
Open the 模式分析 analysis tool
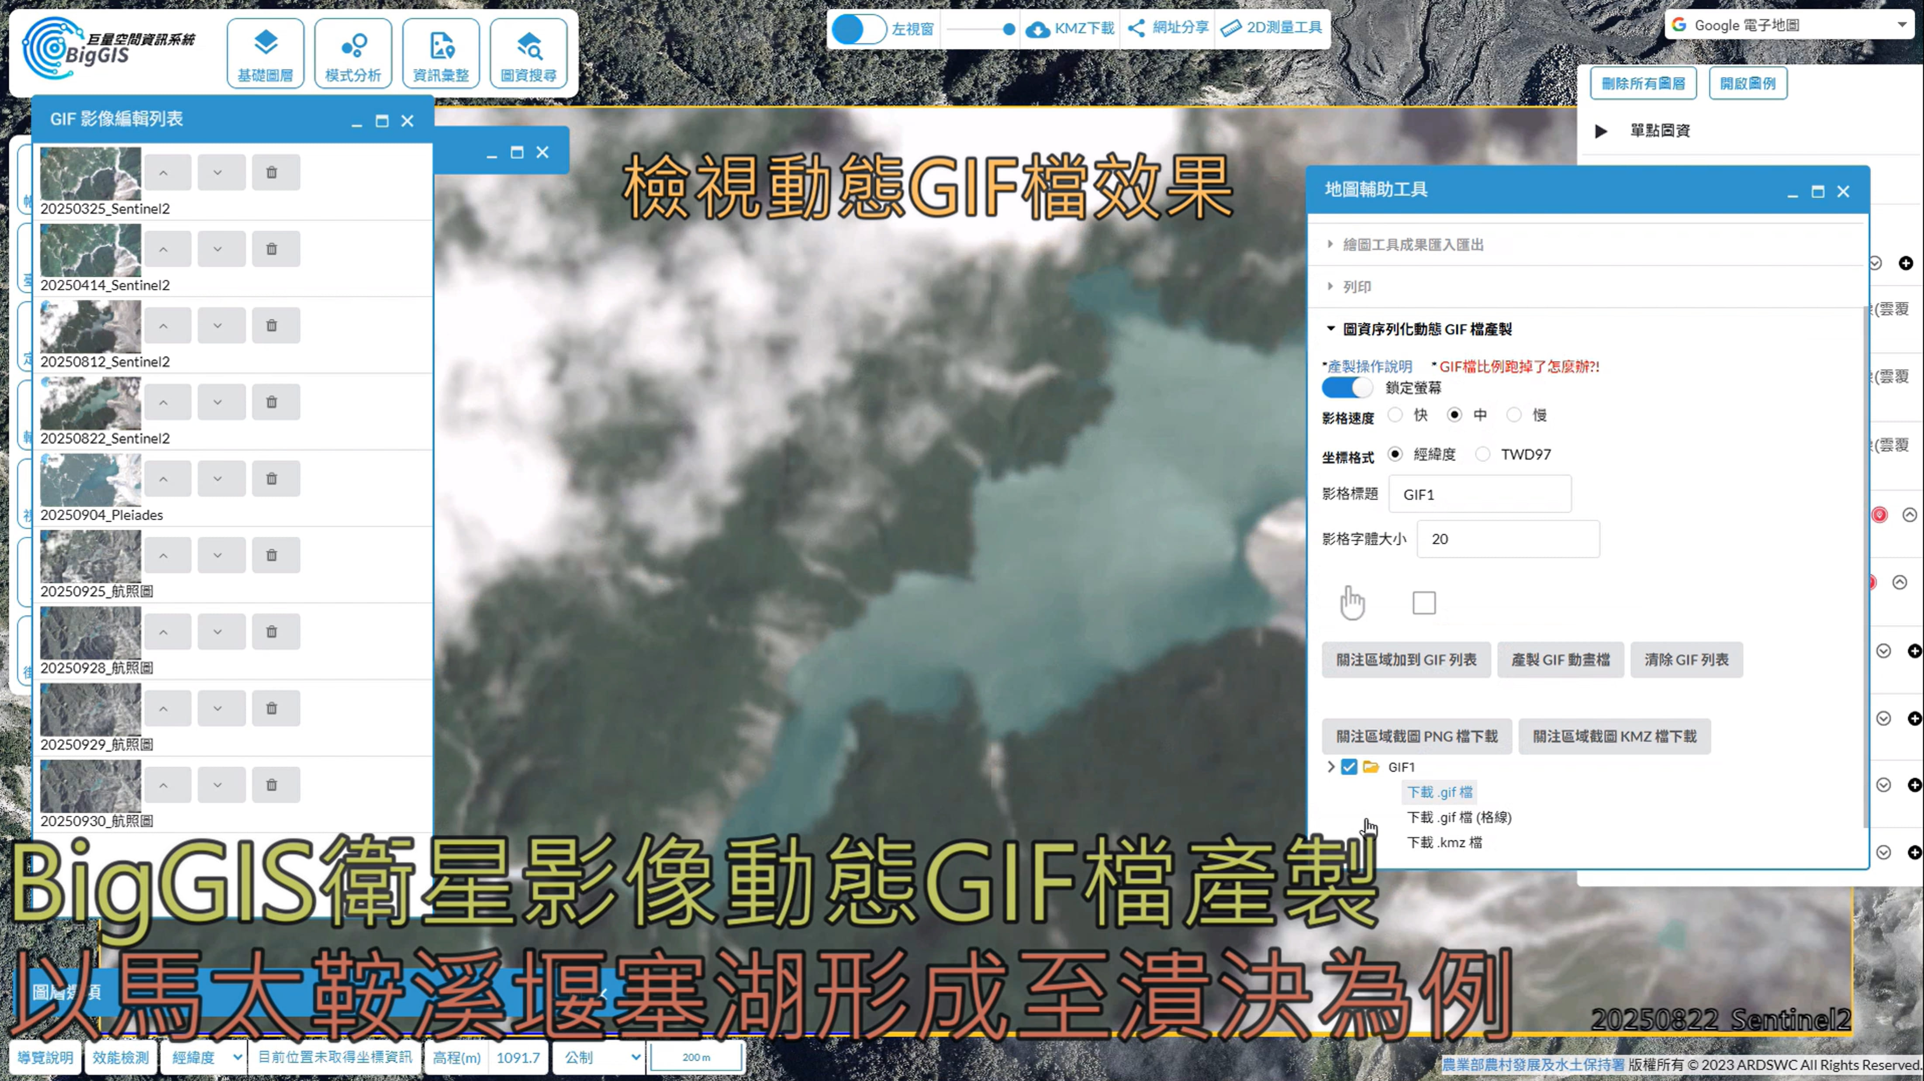pos(352,54)
